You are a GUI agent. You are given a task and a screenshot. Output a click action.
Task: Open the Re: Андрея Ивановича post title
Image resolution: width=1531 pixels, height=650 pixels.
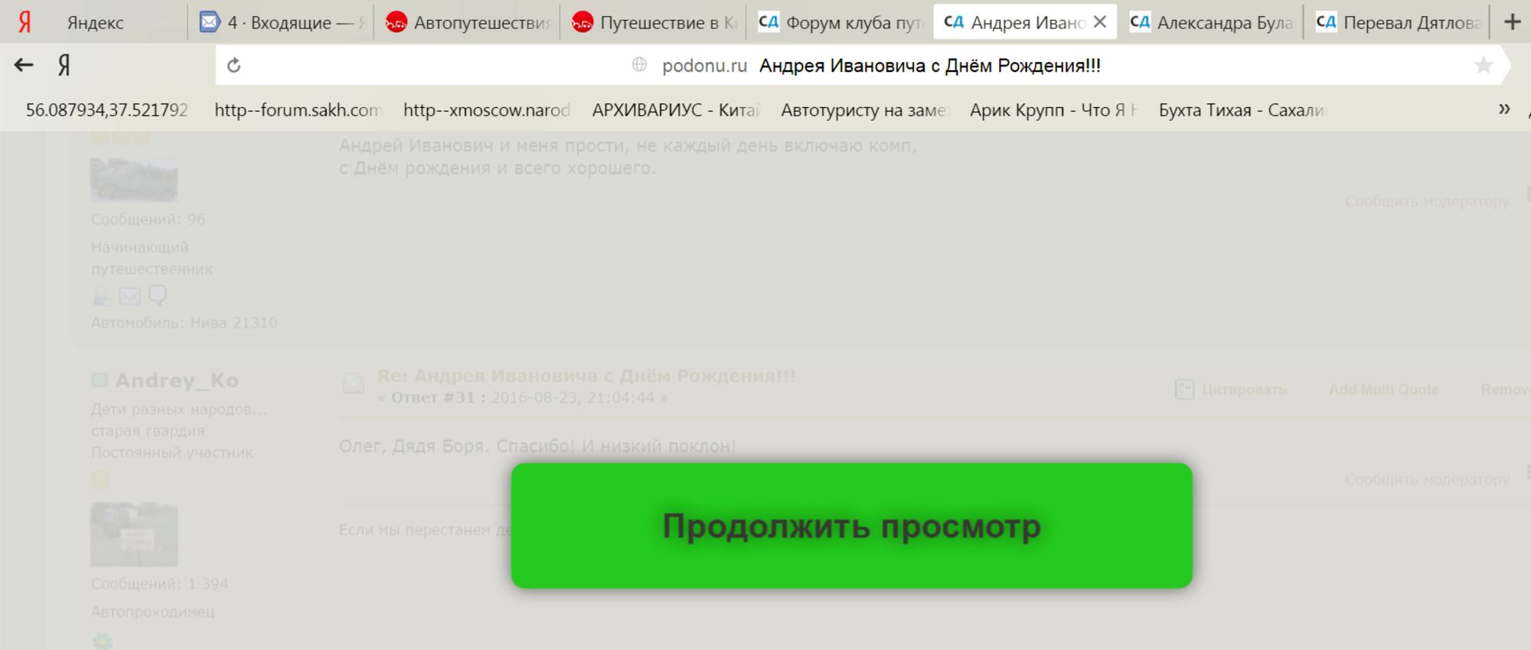(x=586, y=376)
